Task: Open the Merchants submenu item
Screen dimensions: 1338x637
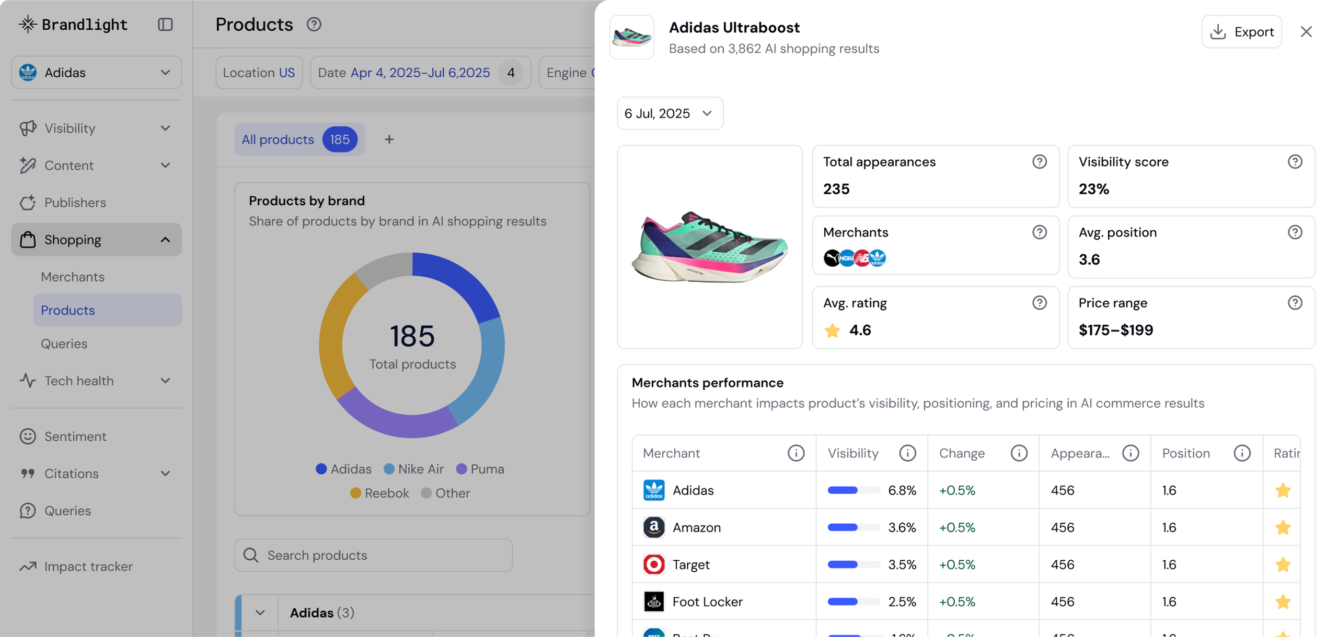Action: coord(73,277)
